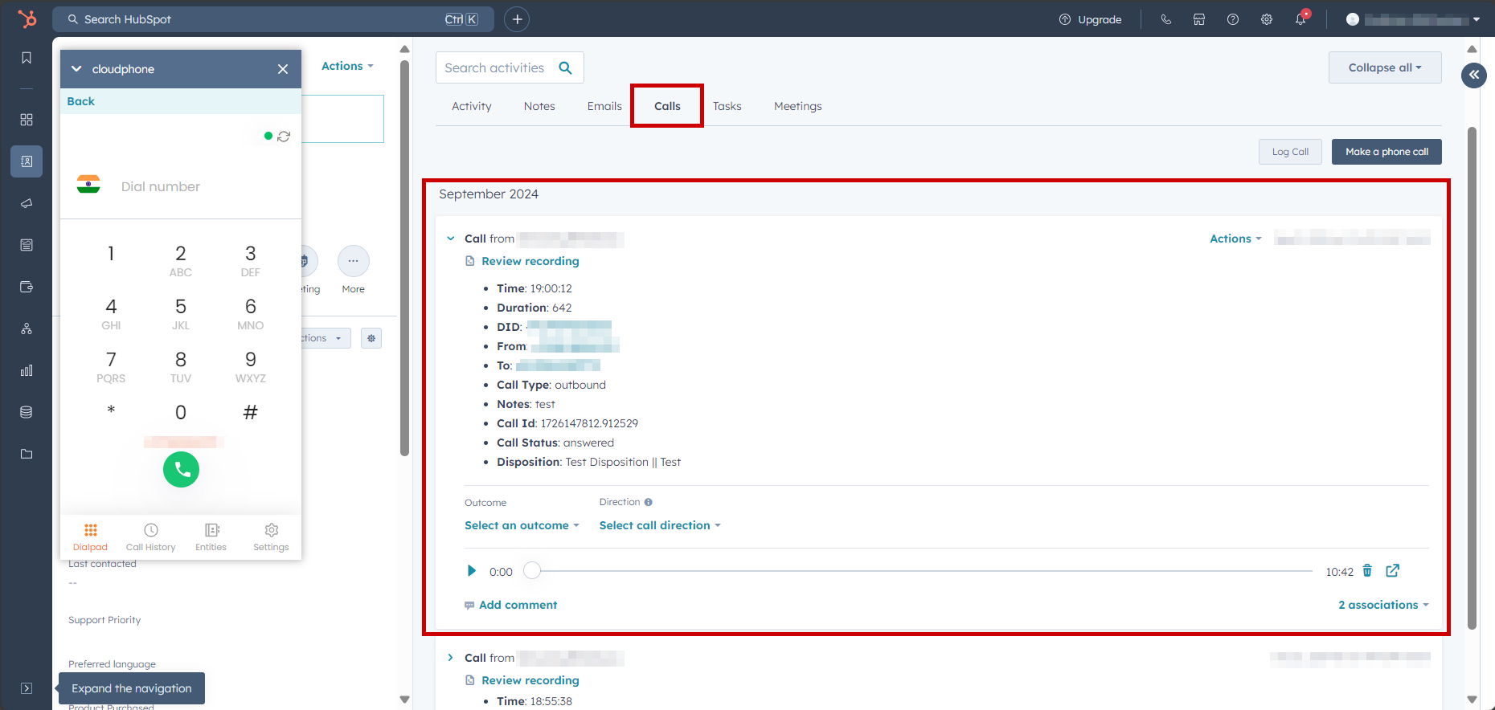
Task: Open the 2 associations dropdown
Action: point(1383,605)
